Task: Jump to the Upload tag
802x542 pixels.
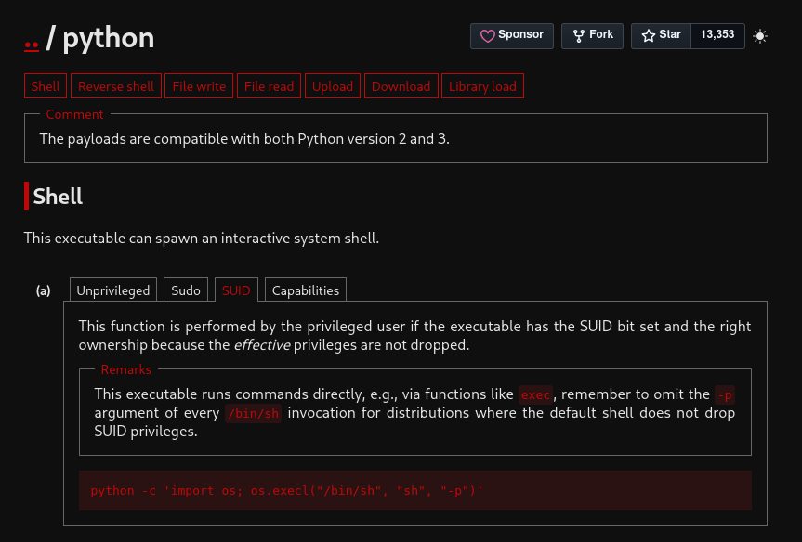Action: click(333, 85)
